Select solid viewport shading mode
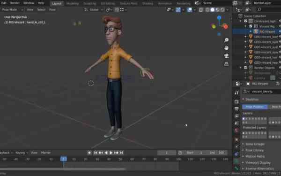 coord(212,10)
